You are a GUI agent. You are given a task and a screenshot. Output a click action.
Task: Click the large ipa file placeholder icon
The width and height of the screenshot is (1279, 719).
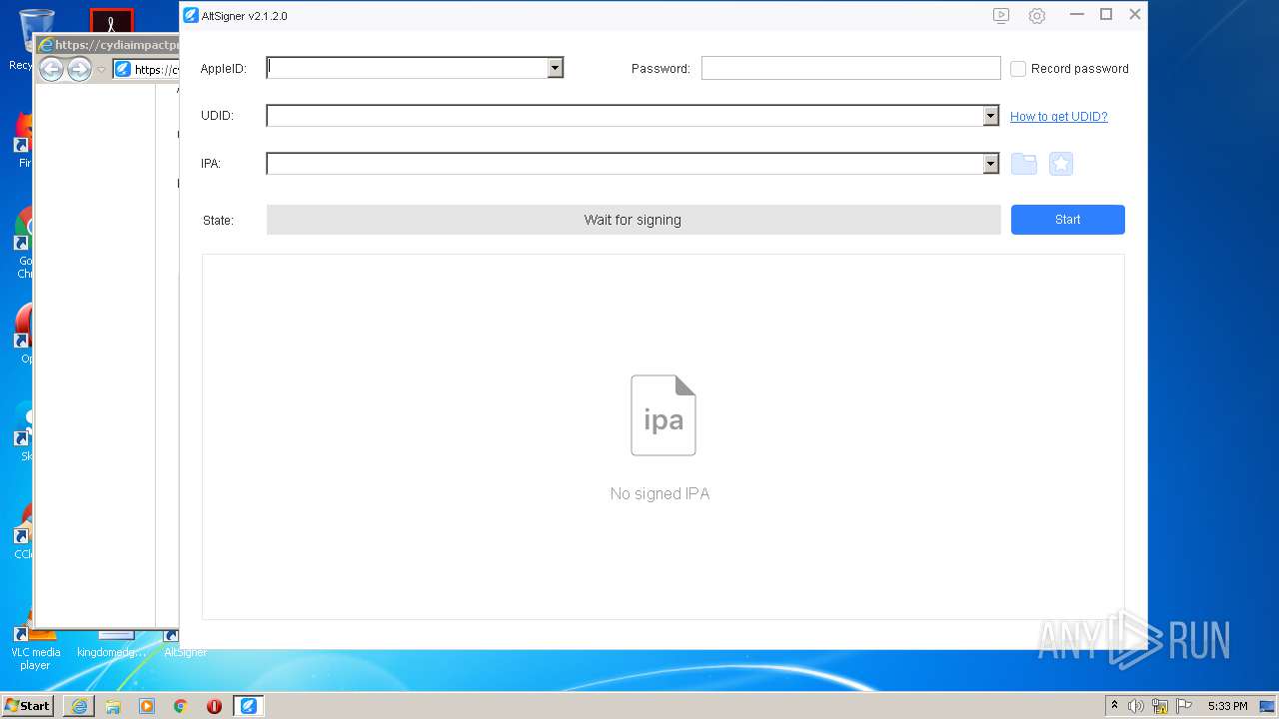[663, 415]
